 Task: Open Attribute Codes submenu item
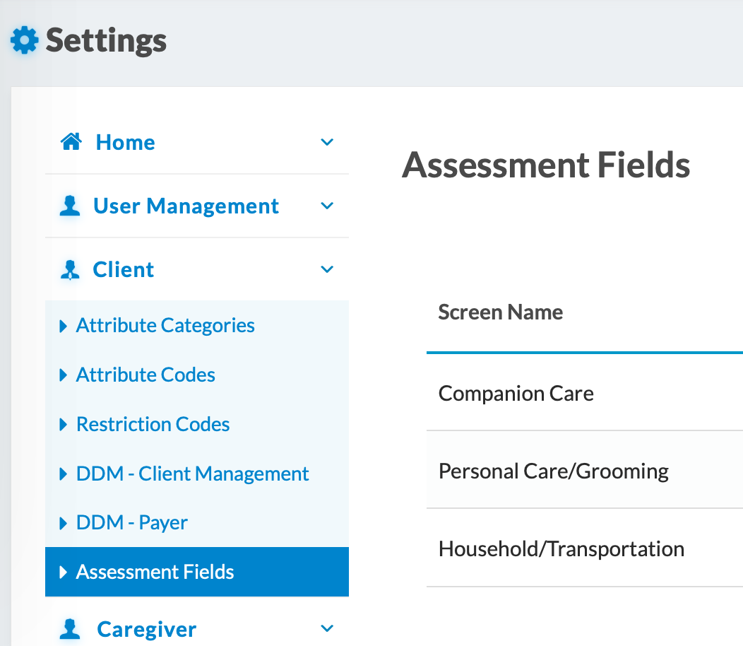click(x=145, y=375)
